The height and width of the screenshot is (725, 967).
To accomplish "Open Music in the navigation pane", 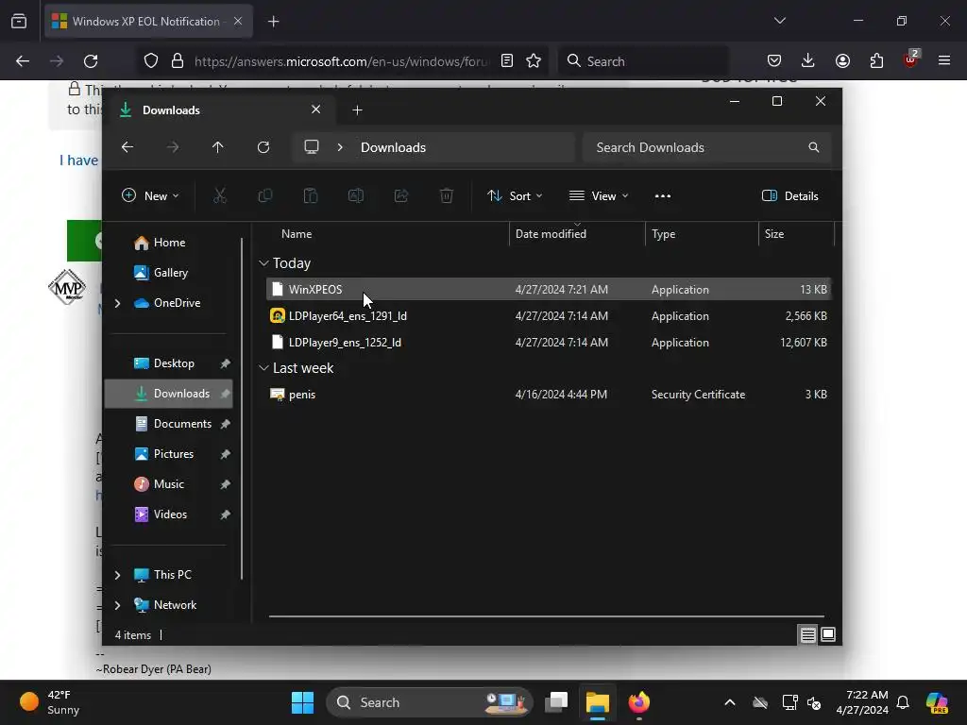I will tap(168, 484).
